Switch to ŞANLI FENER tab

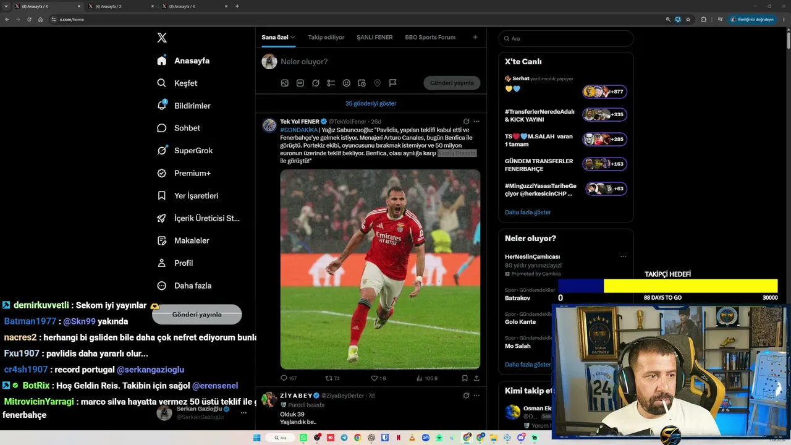(x=374, y=37)
